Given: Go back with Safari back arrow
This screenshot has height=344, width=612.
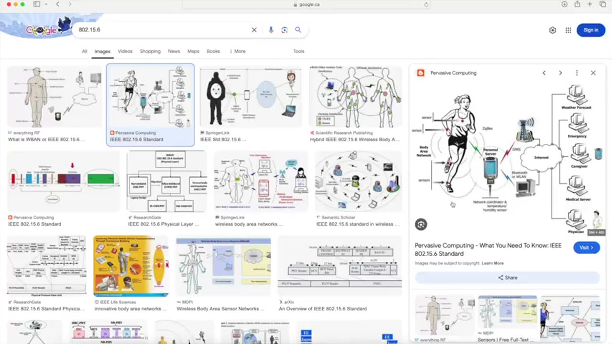Looking at the screenshot, I should [58, 4].
